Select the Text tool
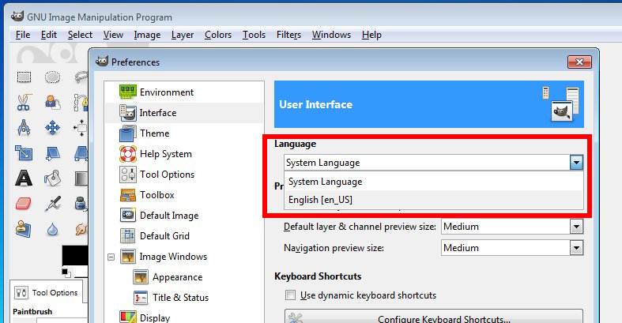Image resolution: width=622 pixels, height=323 pixels. pyautogui.click(x=24, y=178)
